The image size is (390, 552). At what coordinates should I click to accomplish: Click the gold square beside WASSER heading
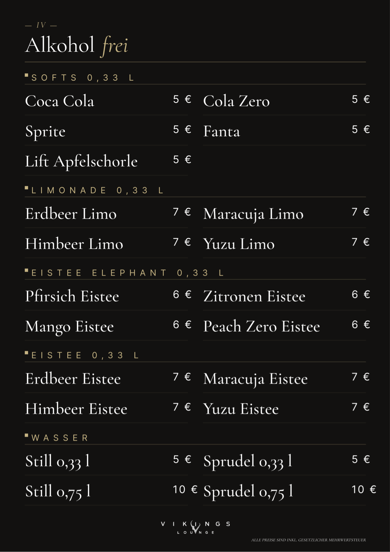[27, 436]
